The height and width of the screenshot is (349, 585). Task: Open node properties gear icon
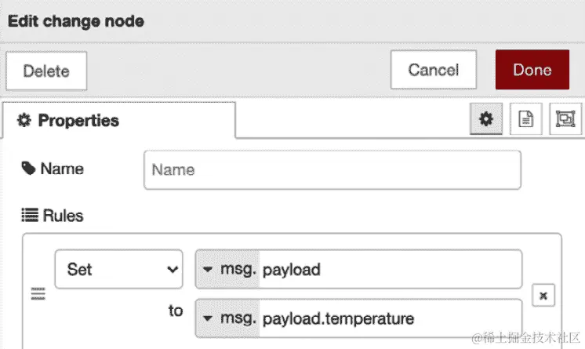(x=486, y=119)
